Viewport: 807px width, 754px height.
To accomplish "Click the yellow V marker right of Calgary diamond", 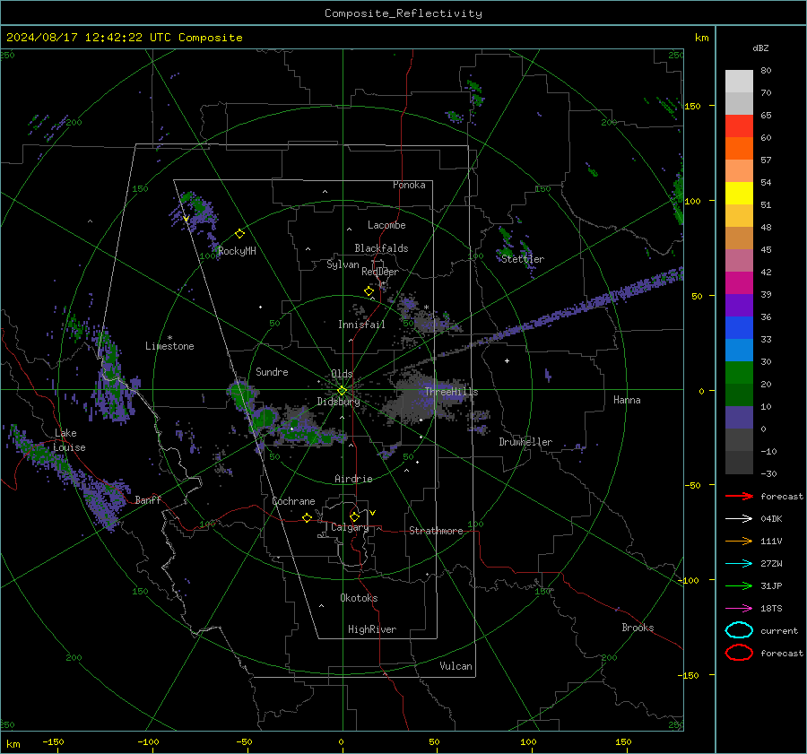I will 373,513.
